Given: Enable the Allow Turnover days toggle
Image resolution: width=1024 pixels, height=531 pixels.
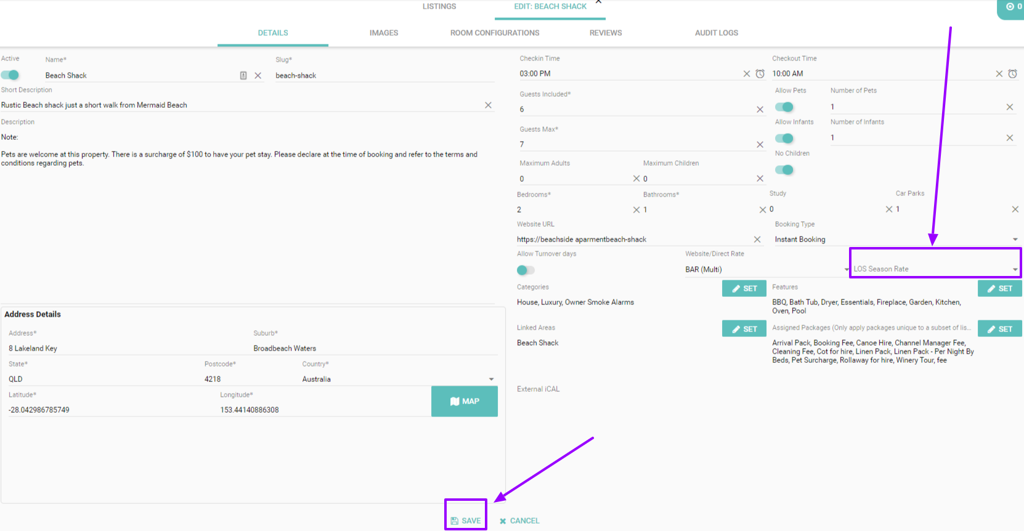Looking at the screenshot, I should click(526, 270).
